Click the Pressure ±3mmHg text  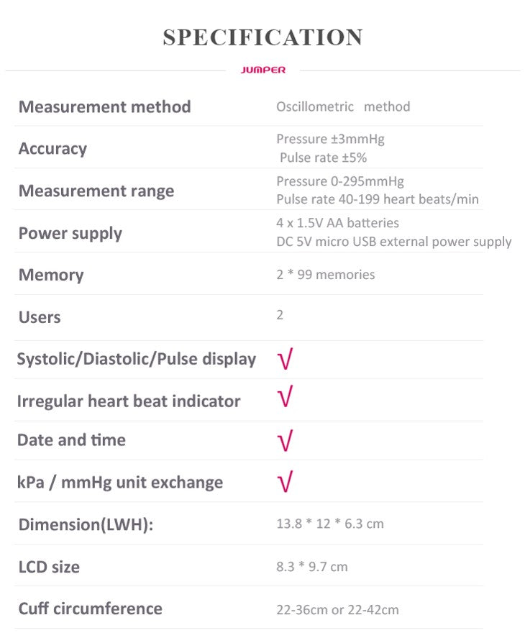[x=330, y=139]
